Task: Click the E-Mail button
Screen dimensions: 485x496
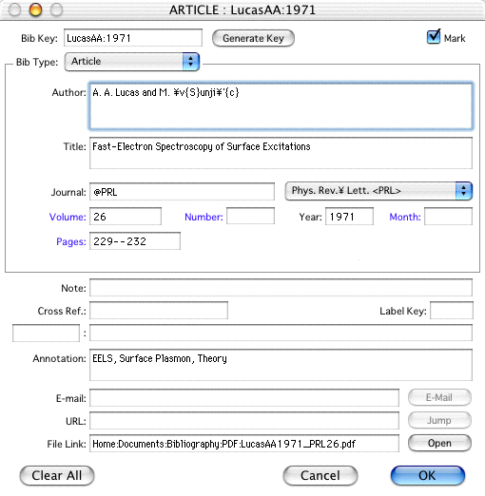Action: (439, 397)
